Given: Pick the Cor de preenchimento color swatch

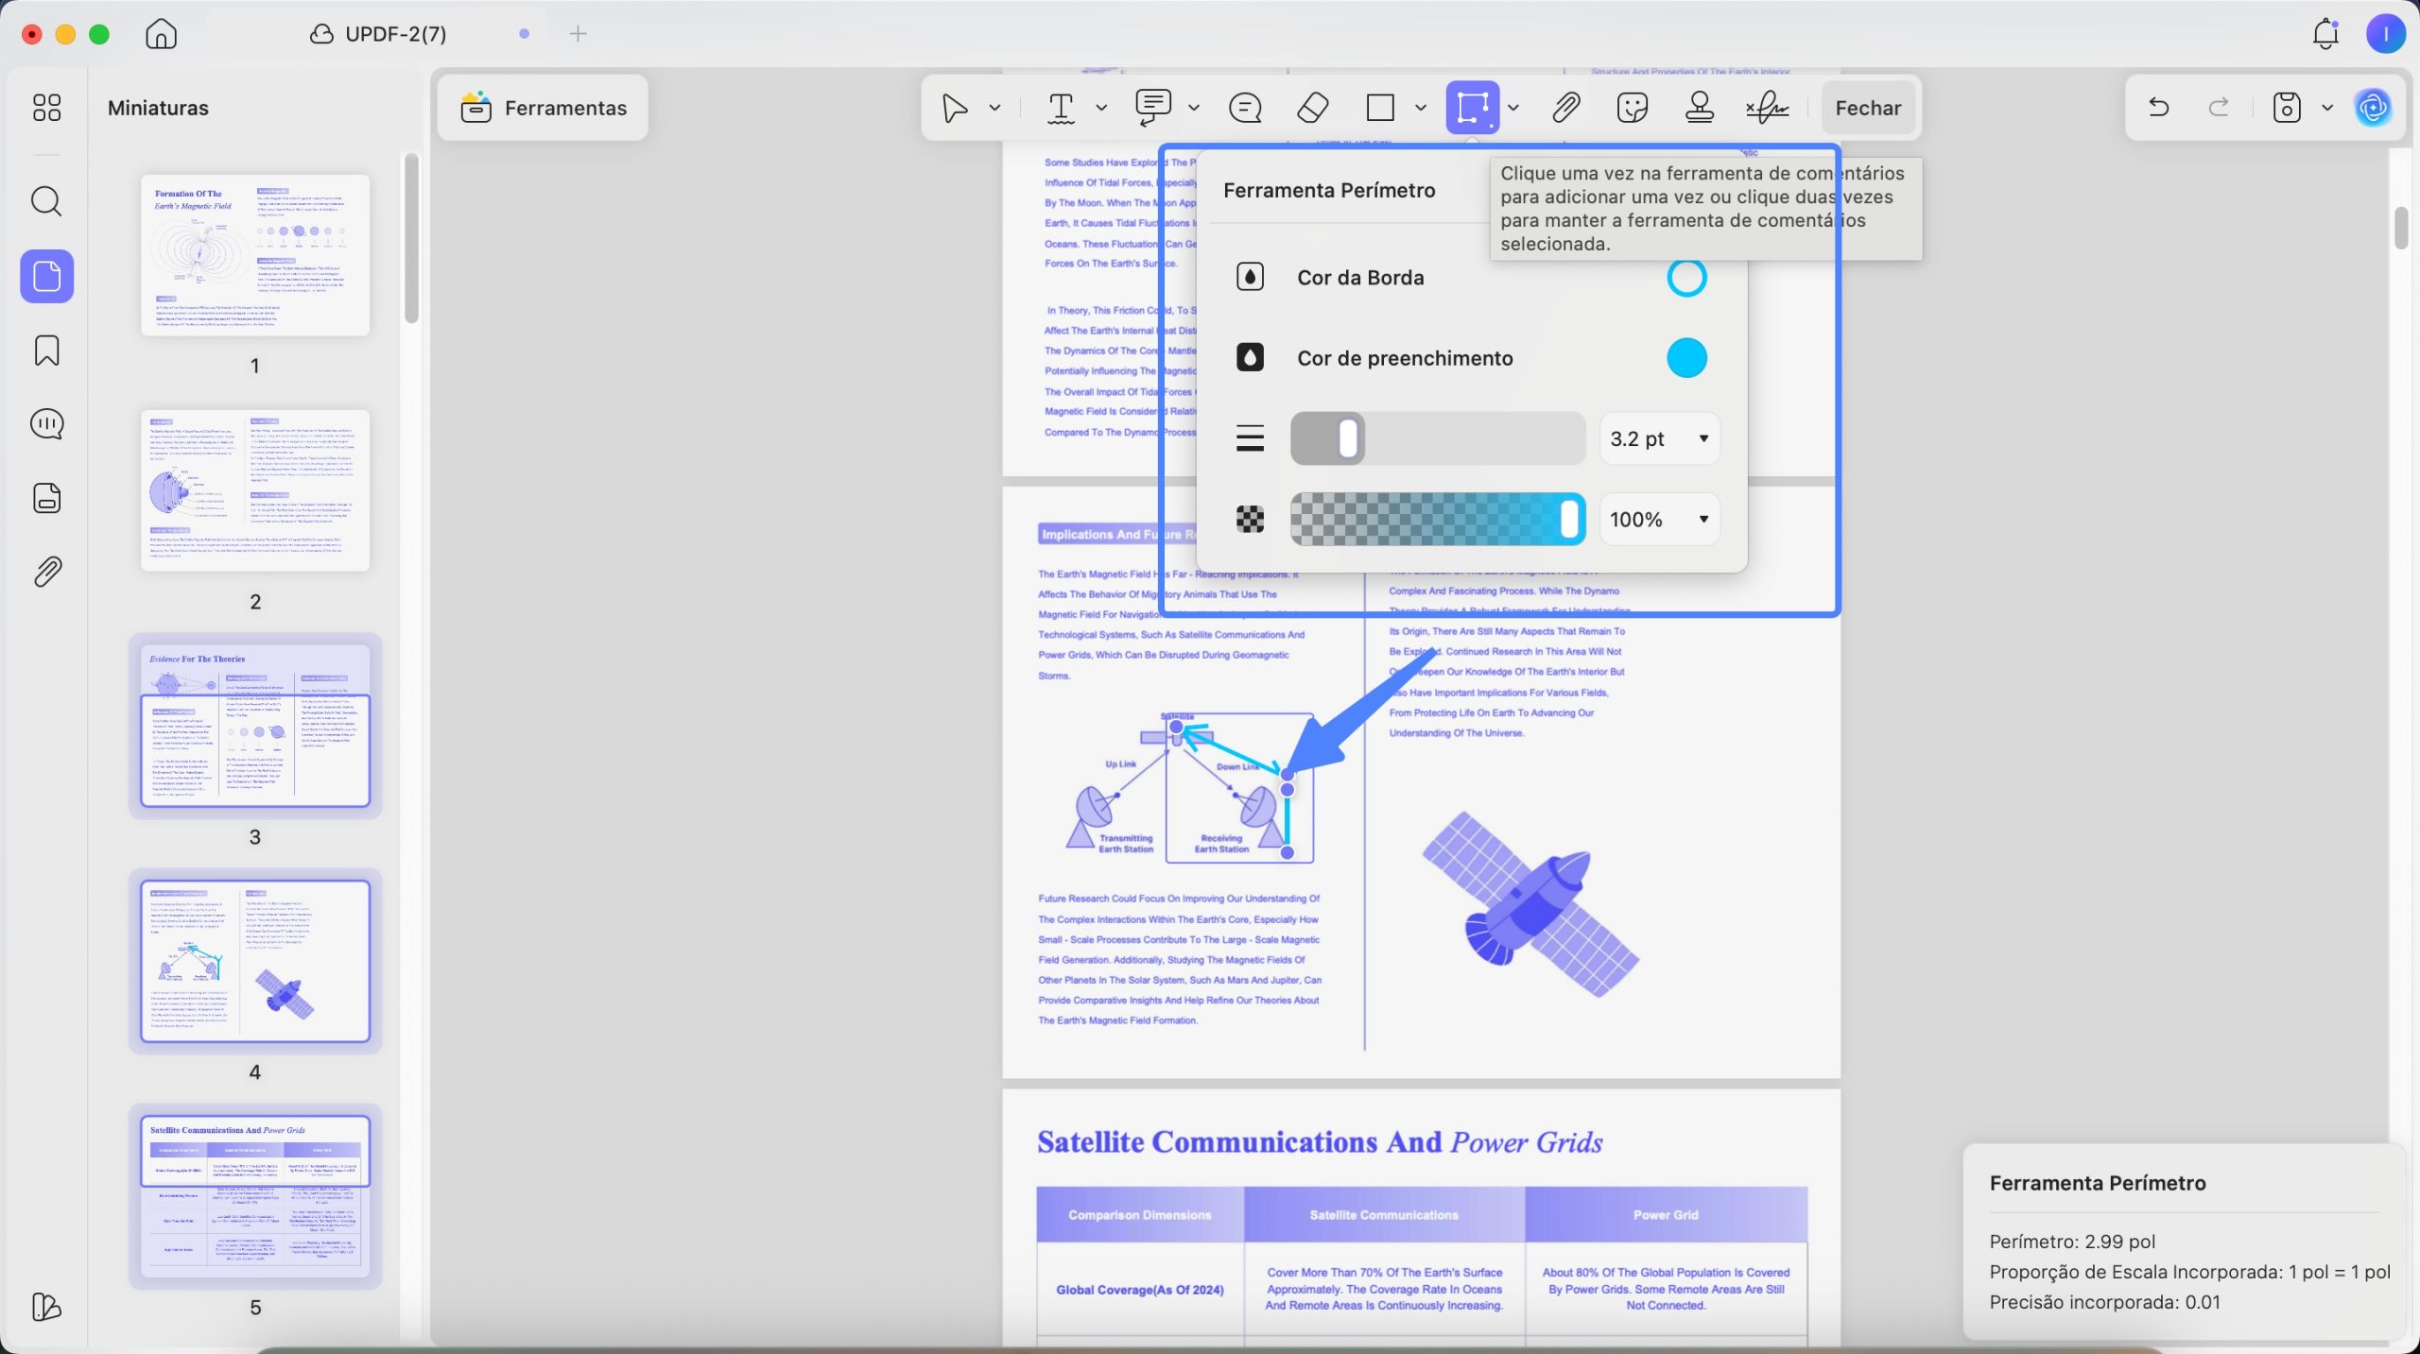Looking at the screenshot, I should coord(1686,358).
